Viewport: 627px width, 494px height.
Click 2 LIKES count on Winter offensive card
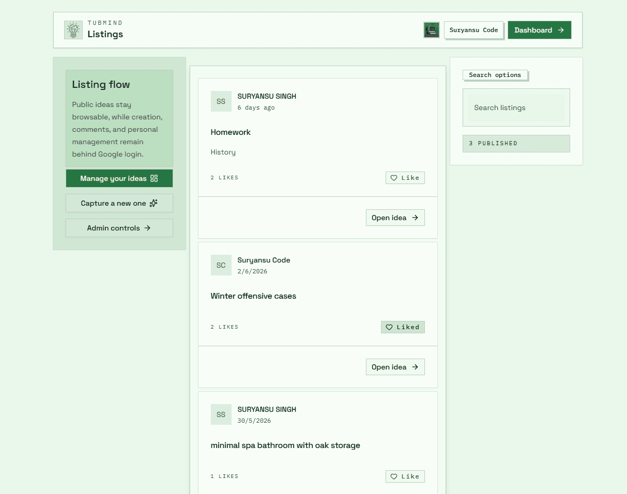click(x=224, y=327)
